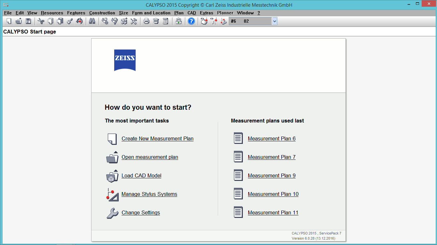
Task: Click the Open folder toolbar icon
Action: coord(19,21)
